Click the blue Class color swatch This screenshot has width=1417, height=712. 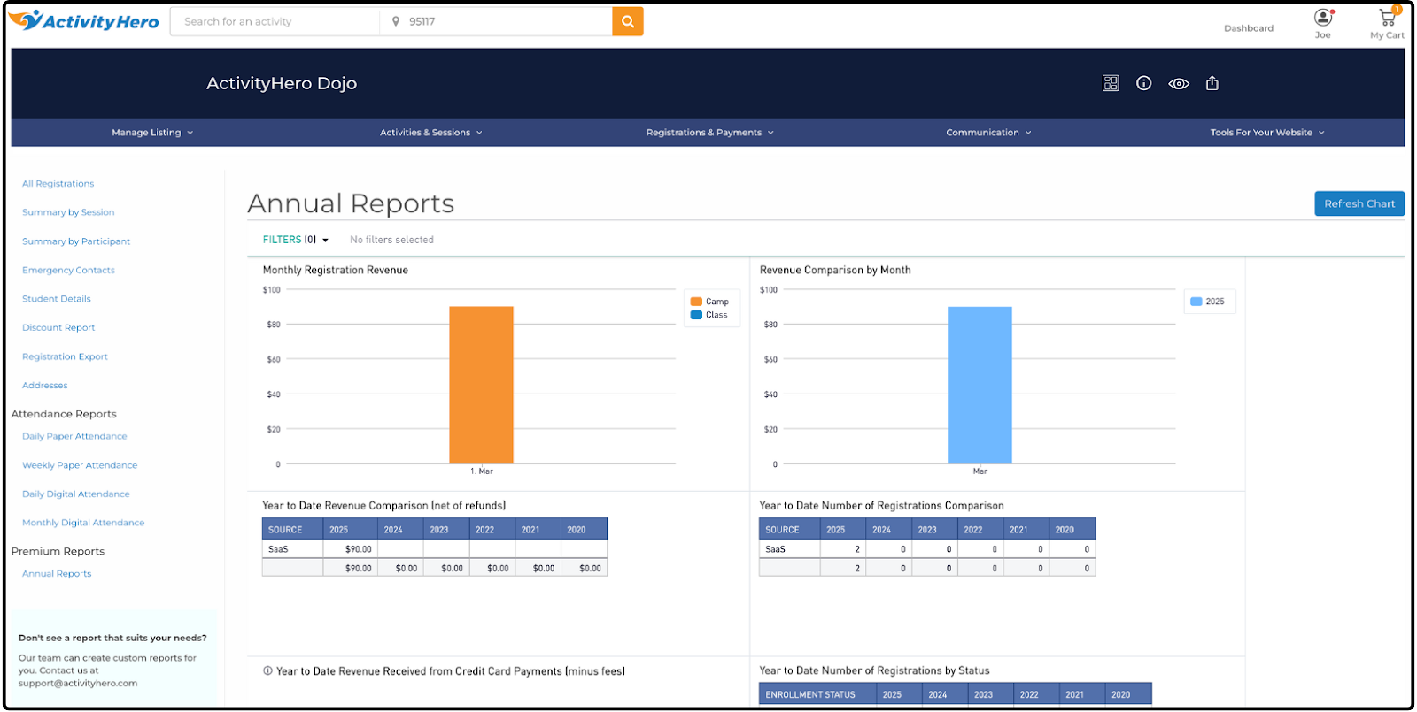point(696,315)
